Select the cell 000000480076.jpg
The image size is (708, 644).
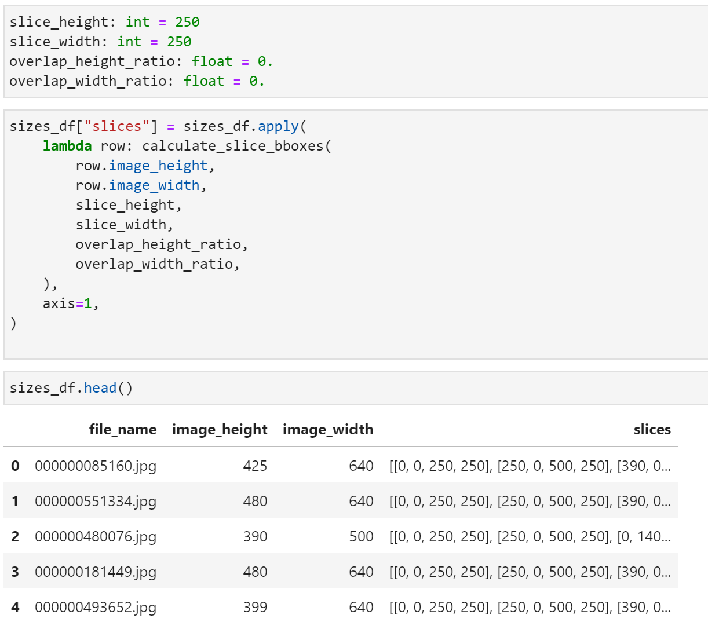96,536
